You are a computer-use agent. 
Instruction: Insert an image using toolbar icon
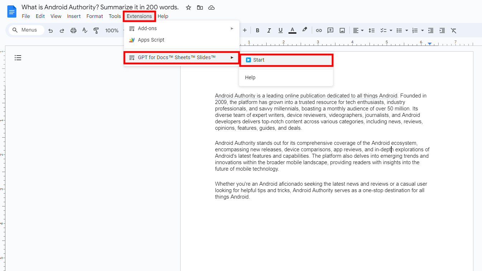point(342,30)
